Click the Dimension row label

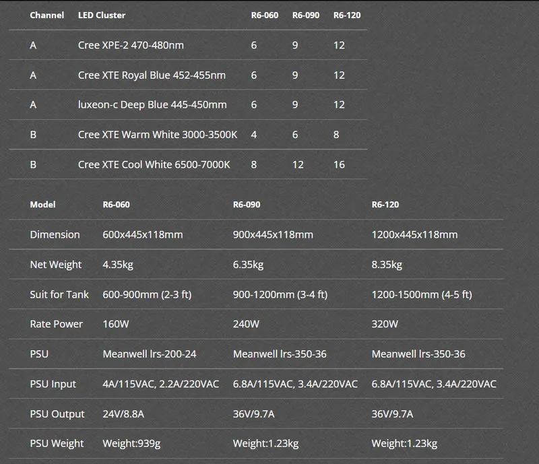(x=55, y=234)
